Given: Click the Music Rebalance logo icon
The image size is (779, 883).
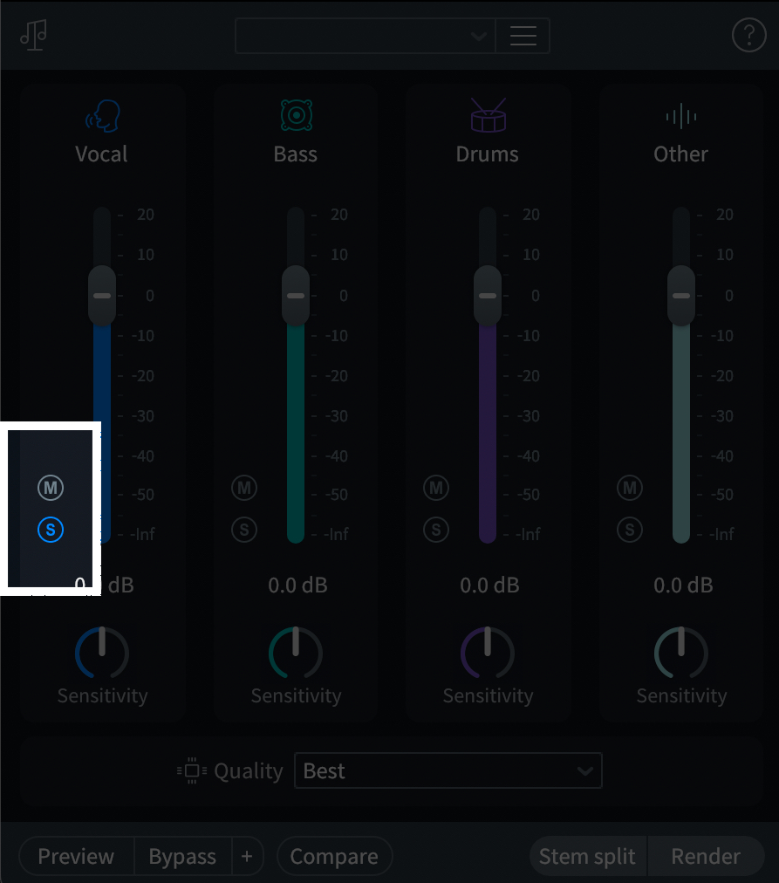Looking at the screenshot, I should (33, 35).
